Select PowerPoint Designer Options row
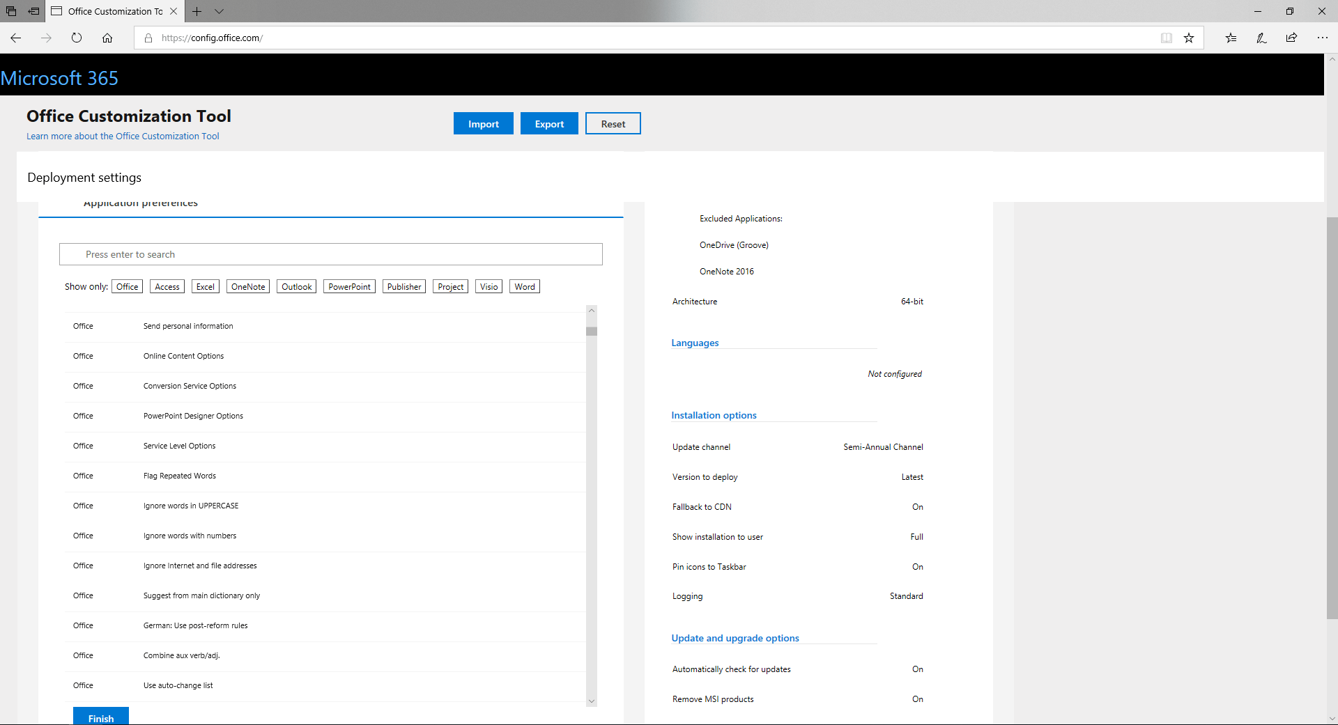This screenshot has height=725, width=1338. pos(326,416)
